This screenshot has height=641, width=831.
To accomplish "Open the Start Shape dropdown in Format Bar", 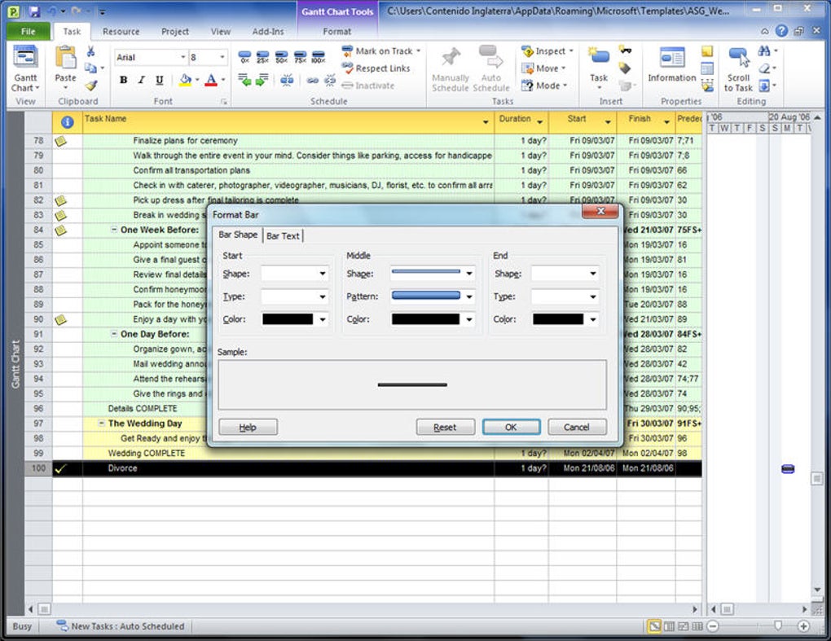I will click(x=323, y=274).
